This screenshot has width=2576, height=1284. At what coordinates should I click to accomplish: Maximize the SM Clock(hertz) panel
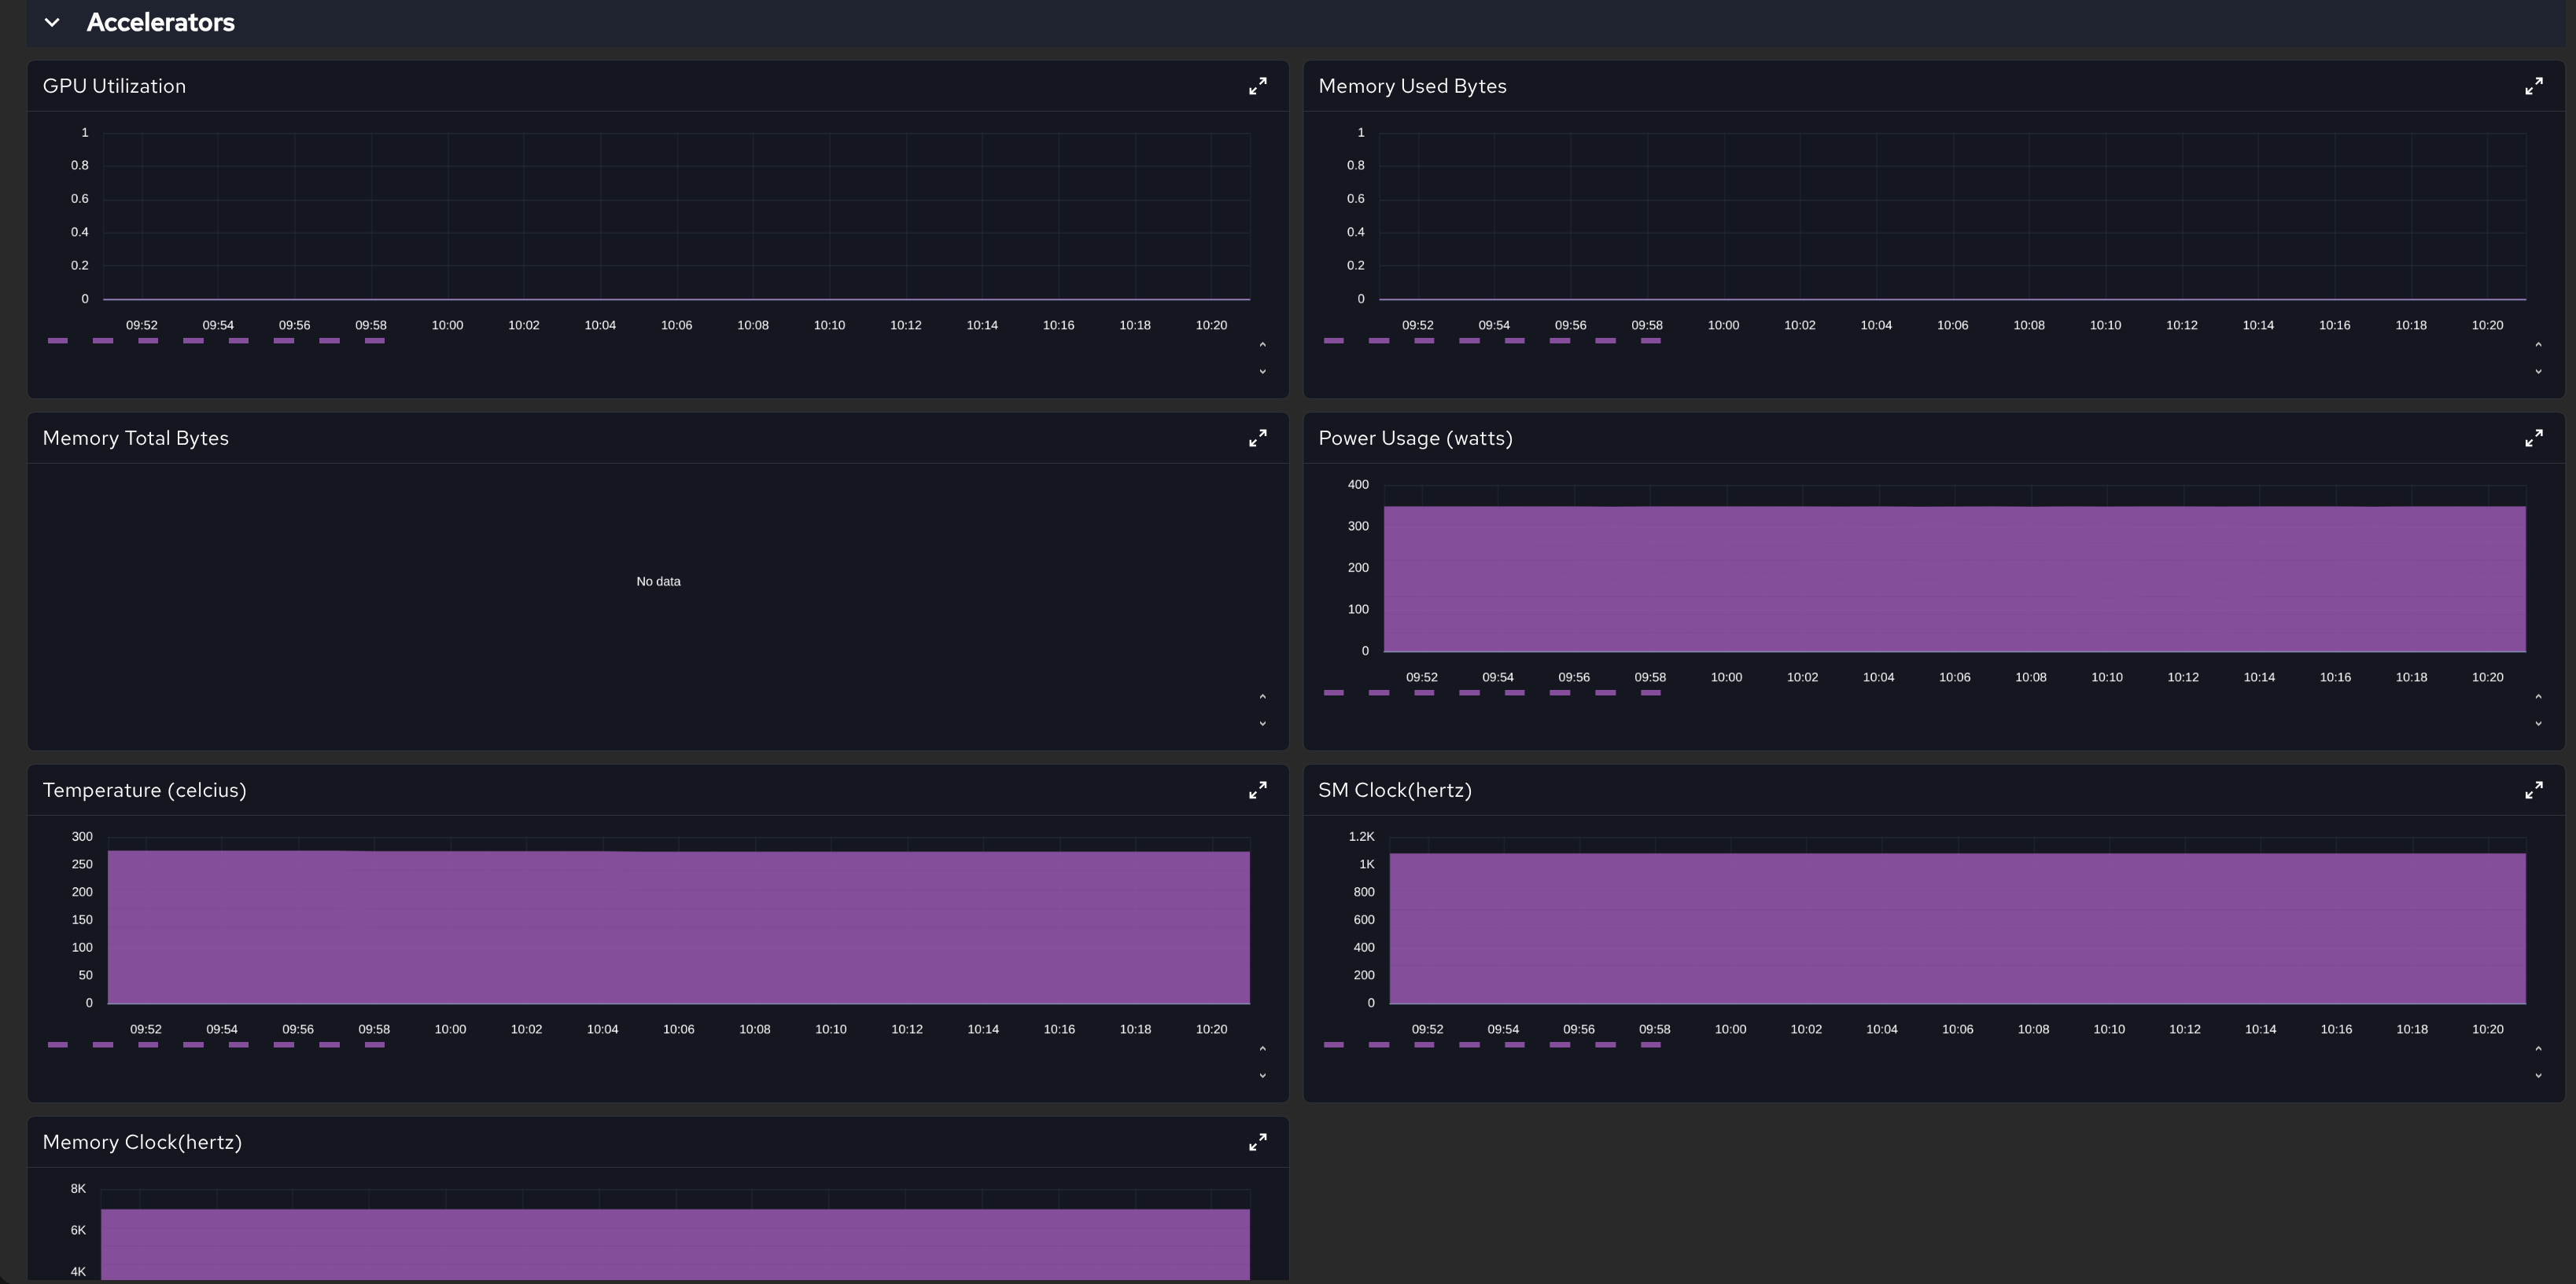click(2533, 791)
